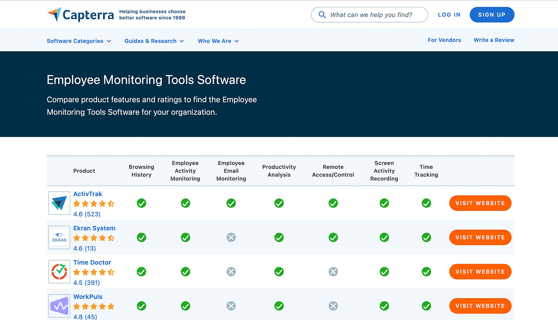Click WorkPuls's Remote Access/Control X icon
Viewport: 558px width, 320px height.
[333, 306]
